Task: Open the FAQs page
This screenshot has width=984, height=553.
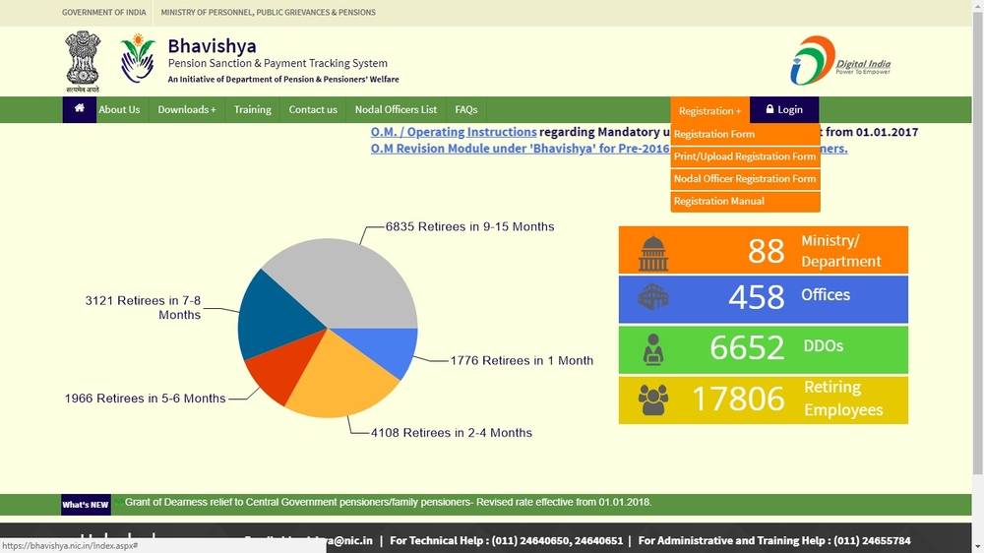Action: point(466,109)
